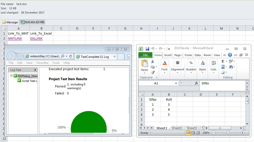The image size is (254, 142).
Task: Open the Paste options dropdown arrow
Action: (x=144, y=73)
